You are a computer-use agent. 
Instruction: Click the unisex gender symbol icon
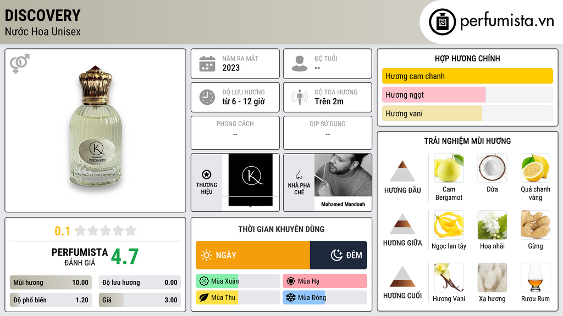coord(20,64)
